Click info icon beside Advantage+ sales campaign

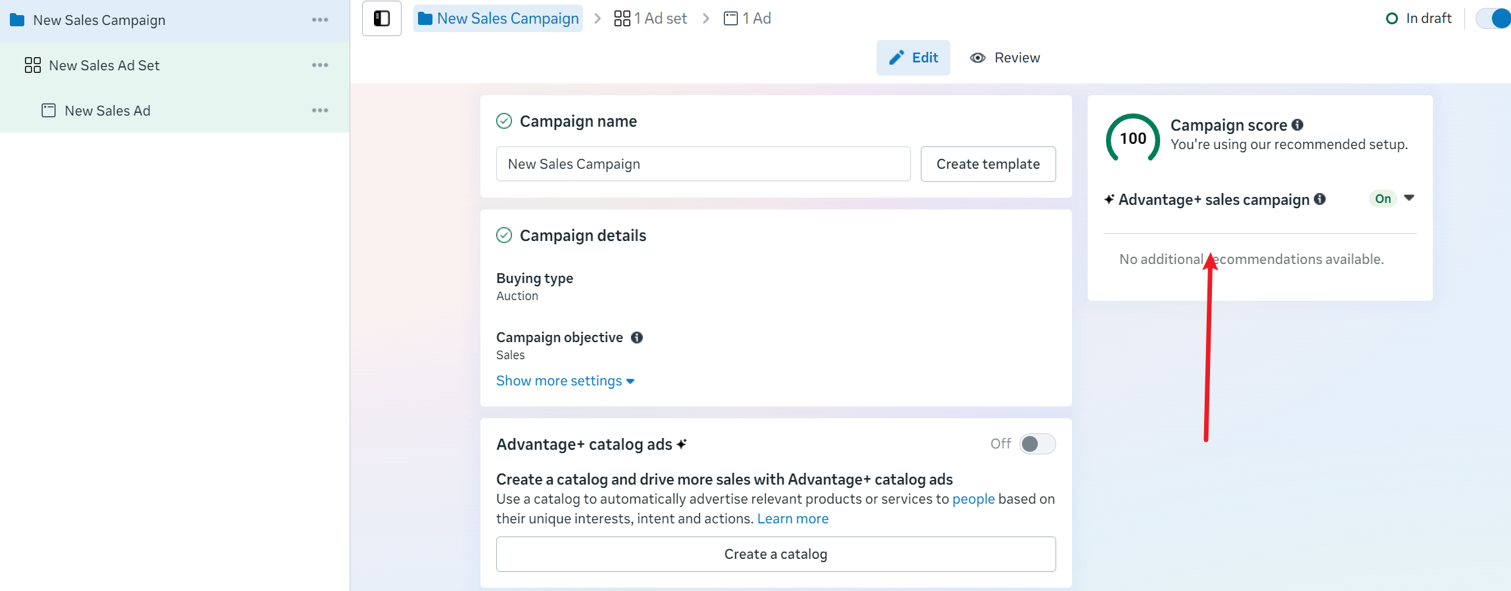(x=1320, y=199)
